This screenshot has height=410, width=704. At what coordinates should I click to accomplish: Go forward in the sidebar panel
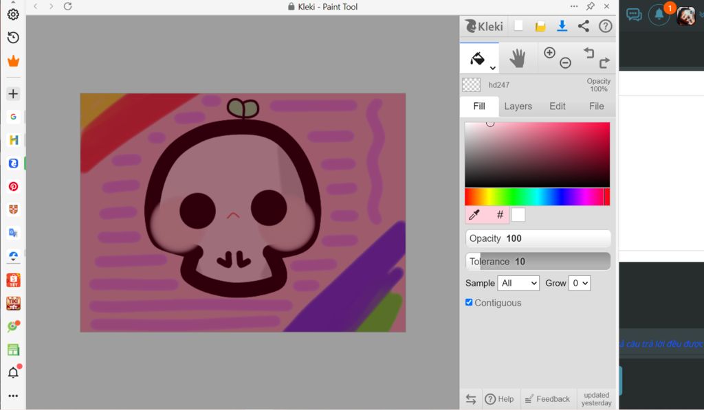[x=51, y=6]
